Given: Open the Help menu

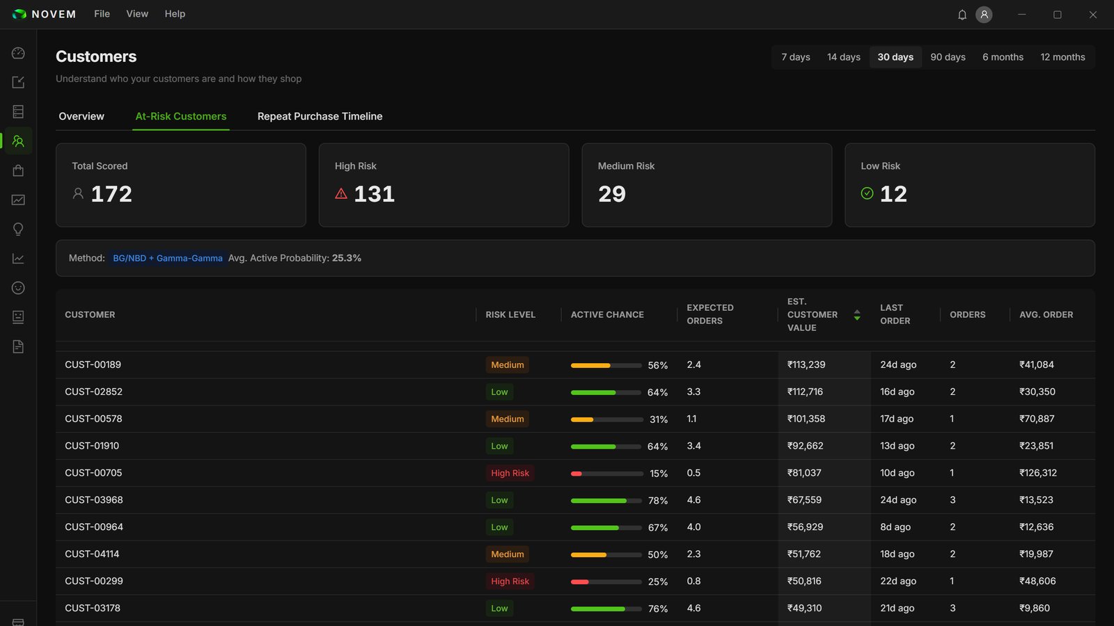Looking at the screenshot, I should point(175,14).
